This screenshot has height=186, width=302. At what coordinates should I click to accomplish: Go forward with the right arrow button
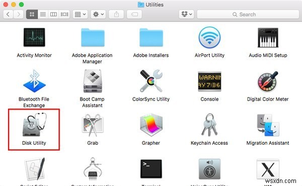[19, 14]
